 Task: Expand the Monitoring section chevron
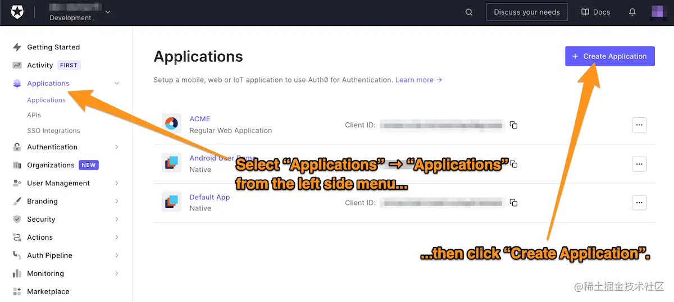[x=117, y=273]
